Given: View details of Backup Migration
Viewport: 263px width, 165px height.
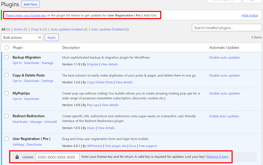Looking at the screenshot, I should tap(109, 64).
